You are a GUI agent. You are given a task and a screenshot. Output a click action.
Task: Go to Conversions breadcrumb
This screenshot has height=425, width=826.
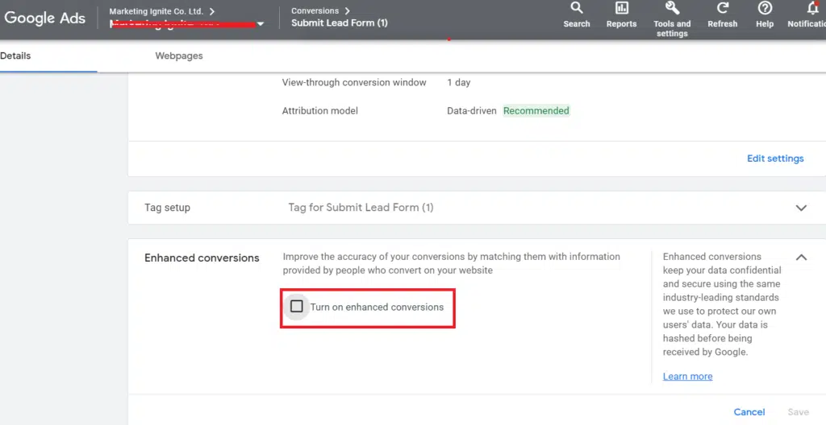pos(315,11)
